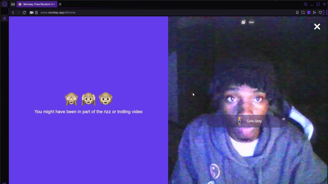Open the player send arrow icon
The image size is (328, 184).
[314, 12]
